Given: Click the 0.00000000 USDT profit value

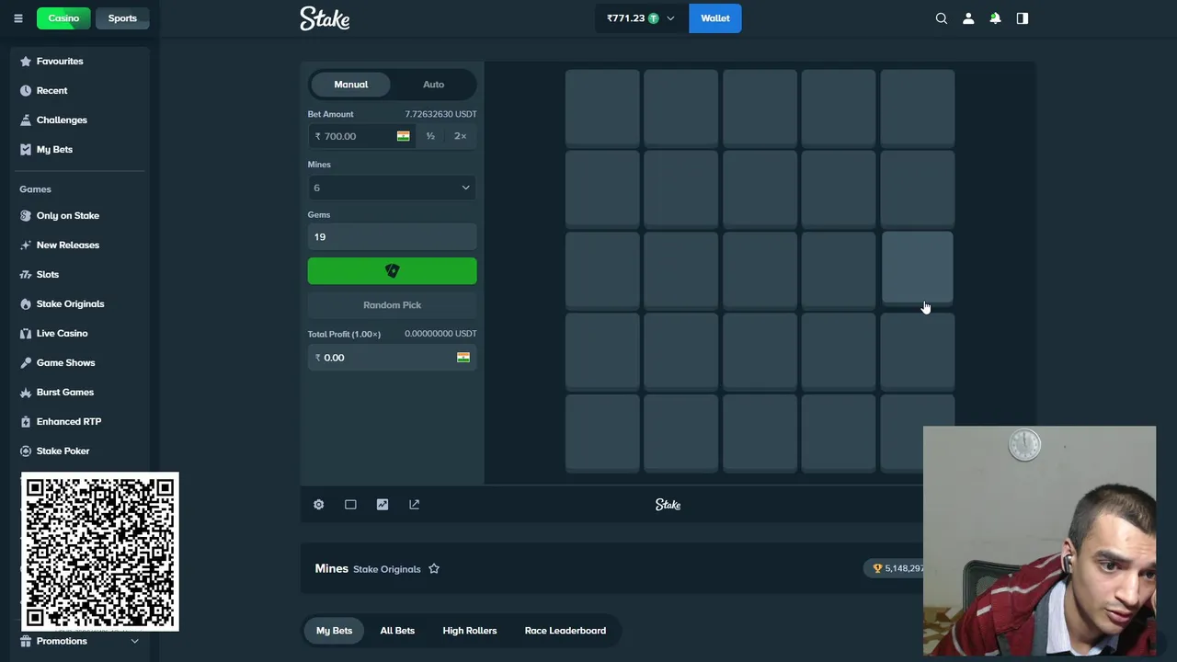Looking at the screenshot, I should (440, 334).
